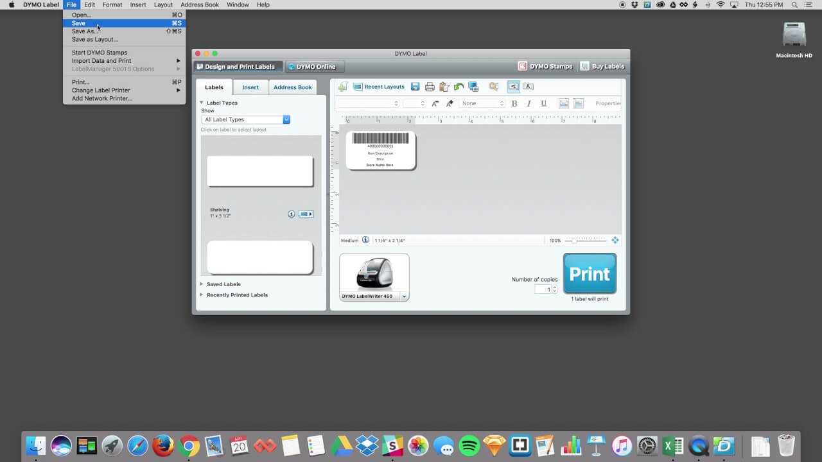822x462 pixels.
Task: Open the 'None' style dropdown
Action: [483, 103]
